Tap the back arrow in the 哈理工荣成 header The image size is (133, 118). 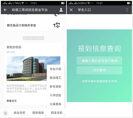(5, 10)
